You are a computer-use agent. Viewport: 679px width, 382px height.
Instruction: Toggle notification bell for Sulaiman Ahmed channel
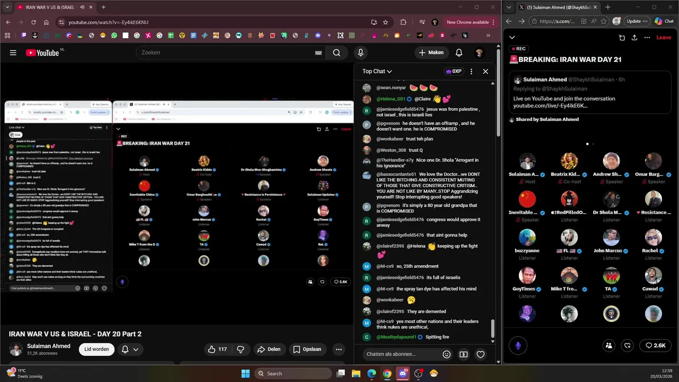point(130,349)
